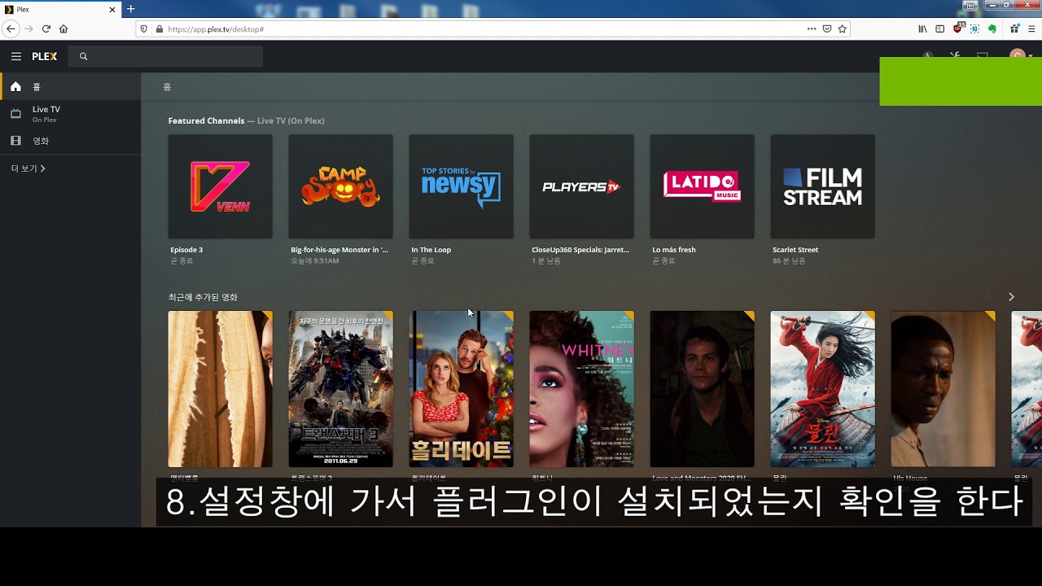Open the Evernote Web Clipper extension
The height and width of the screenshot is (586, 1042).
tap(992, 28)
